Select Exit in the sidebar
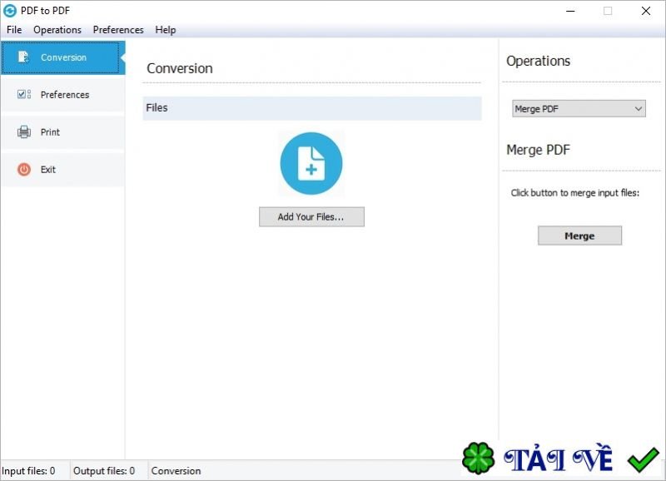Viewport: 666px width, 481px height. click(63, 170)
